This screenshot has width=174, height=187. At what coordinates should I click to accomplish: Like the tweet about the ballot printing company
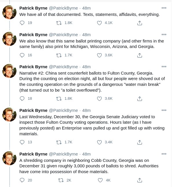pos(100,55)
